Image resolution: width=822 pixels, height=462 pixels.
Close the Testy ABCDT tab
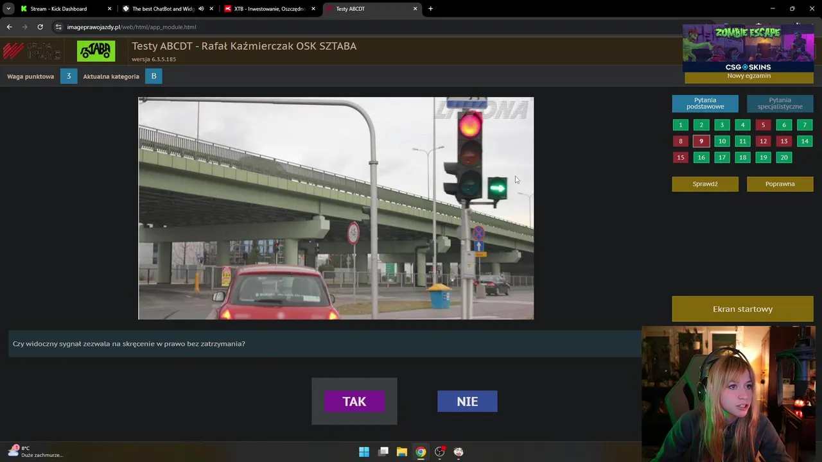415,9
